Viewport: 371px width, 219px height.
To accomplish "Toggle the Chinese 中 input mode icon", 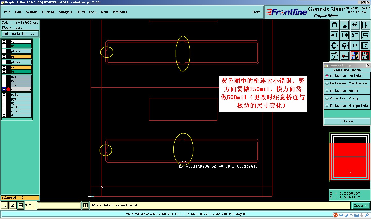I will tap(341, 215).
